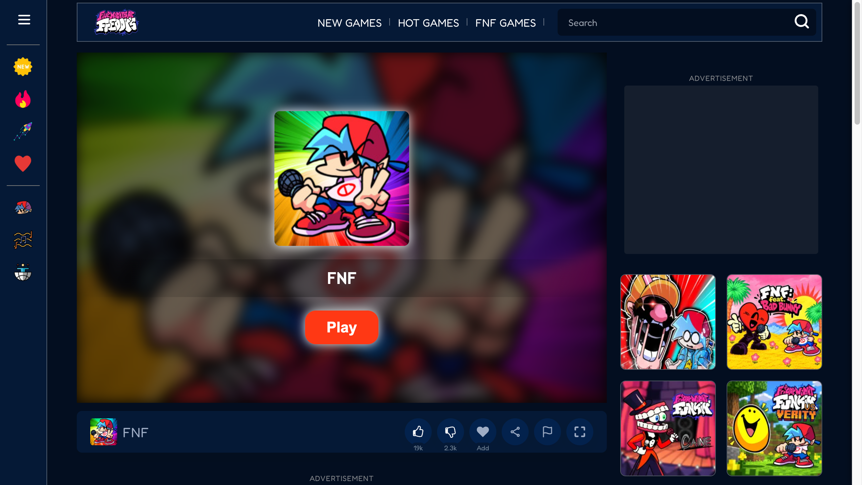Click the magnifier search icon
862x485 pixels.
click(802, 22)
